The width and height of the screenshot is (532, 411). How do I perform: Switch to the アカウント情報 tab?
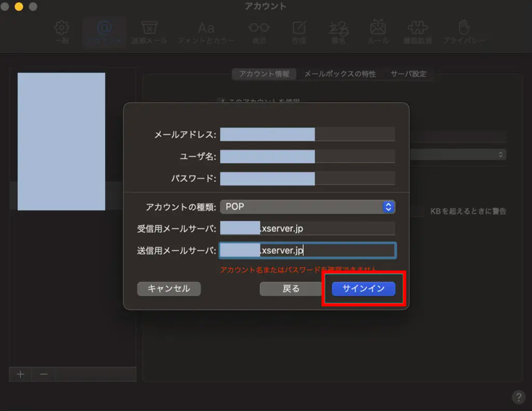point(264,74)
